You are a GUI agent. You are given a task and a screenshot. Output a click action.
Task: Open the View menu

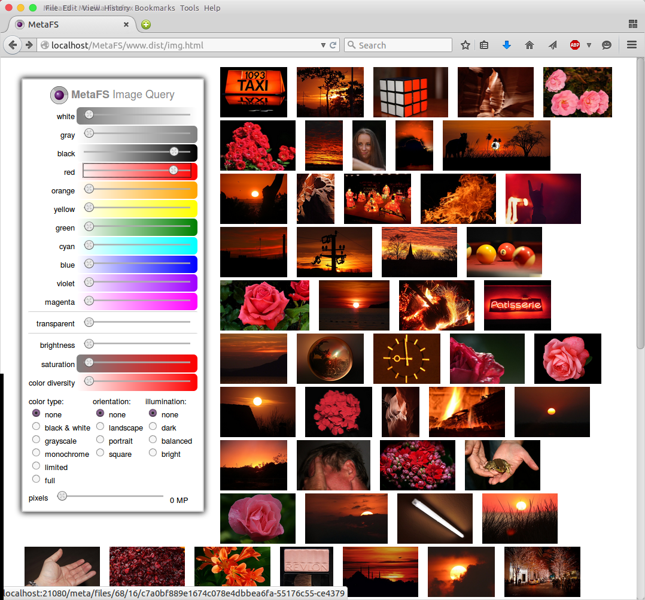coord(90,8)
